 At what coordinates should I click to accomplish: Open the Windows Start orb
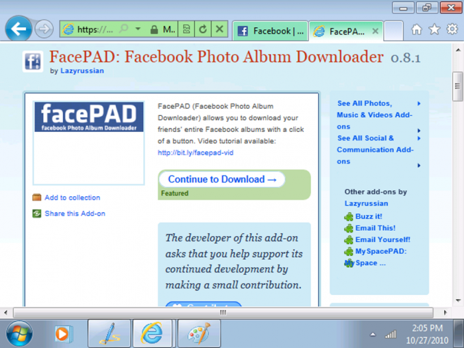pyautogui.click(x=19, y=334)
